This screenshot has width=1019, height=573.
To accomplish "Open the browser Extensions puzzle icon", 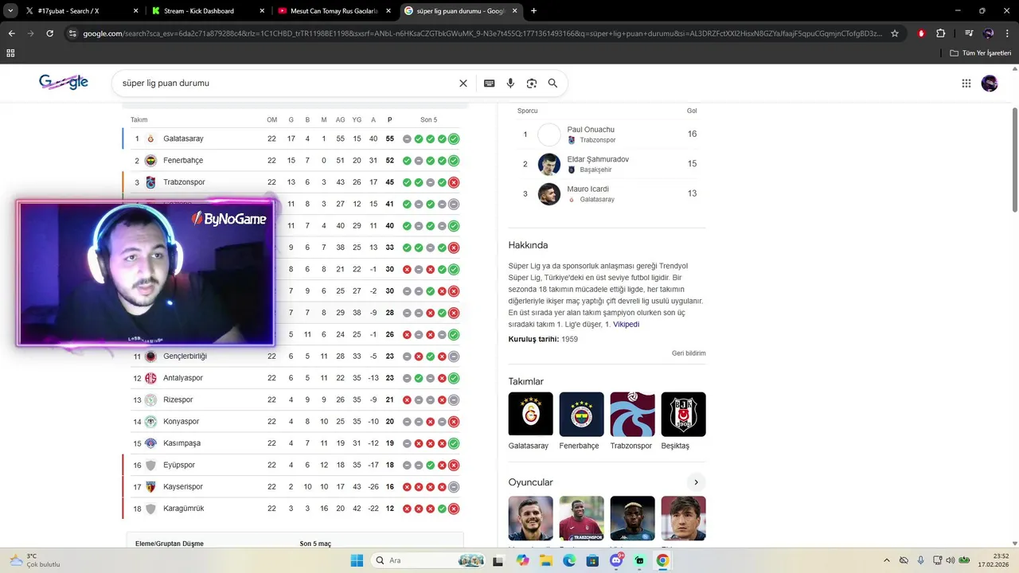I will click(941, 33).
